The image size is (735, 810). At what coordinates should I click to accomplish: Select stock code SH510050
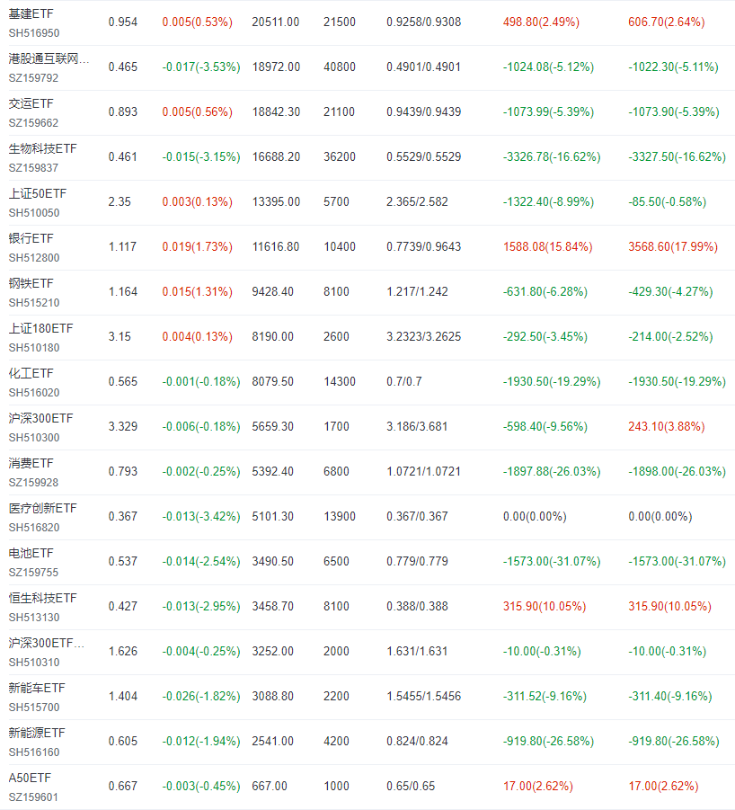pos(34,213)
